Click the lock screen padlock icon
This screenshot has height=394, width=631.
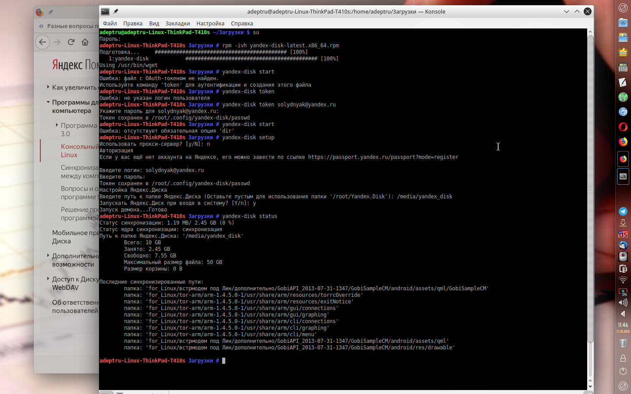[x=623, y=358]
